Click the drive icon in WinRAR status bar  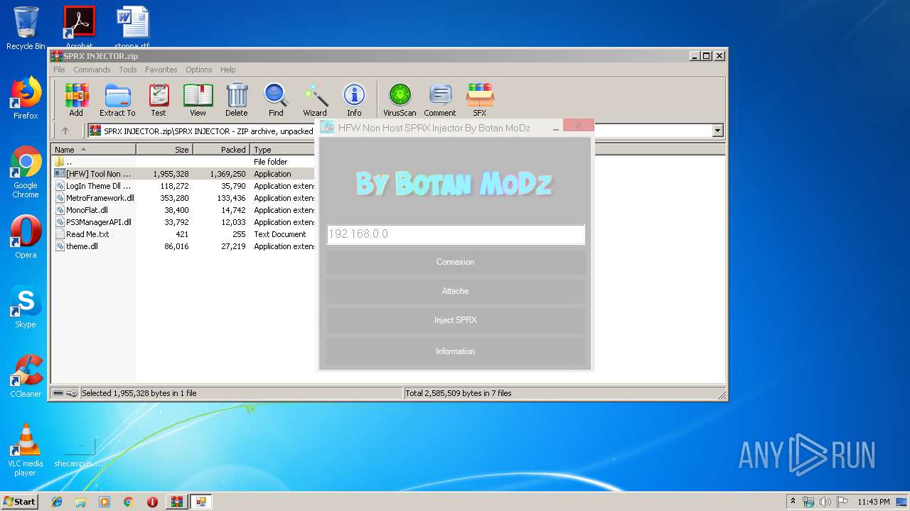(x=58, y=393)
